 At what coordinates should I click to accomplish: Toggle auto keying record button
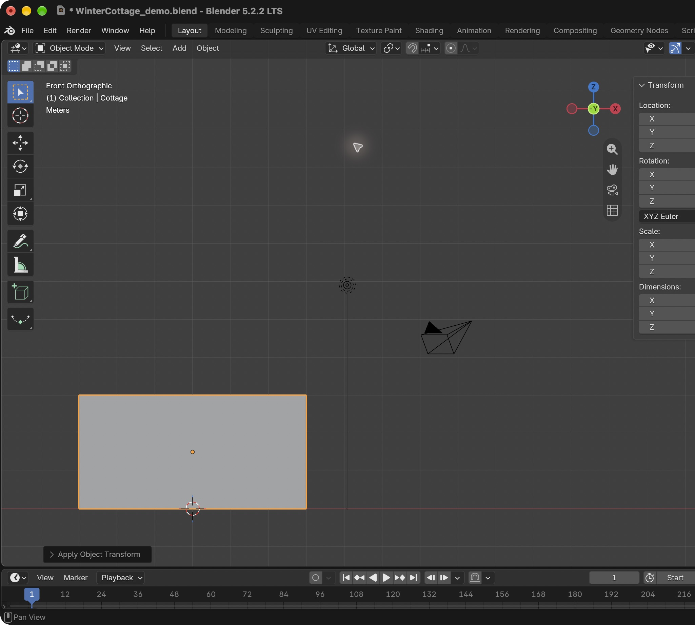(315, 578)
